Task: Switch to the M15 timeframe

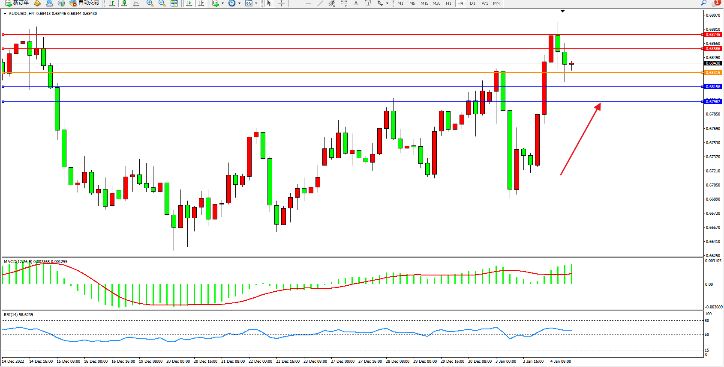Action: click(x=424, y=3)
